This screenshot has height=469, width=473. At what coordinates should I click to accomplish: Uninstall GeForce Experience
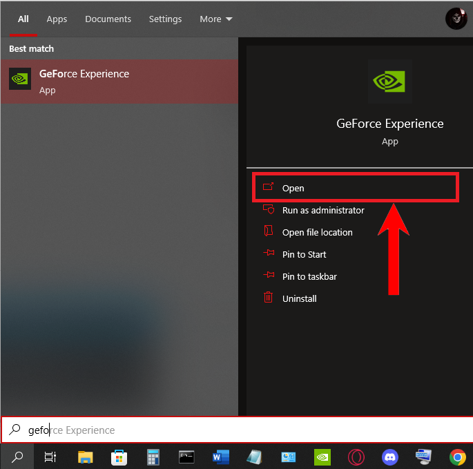pyautogui.click(x=299, y=298)
